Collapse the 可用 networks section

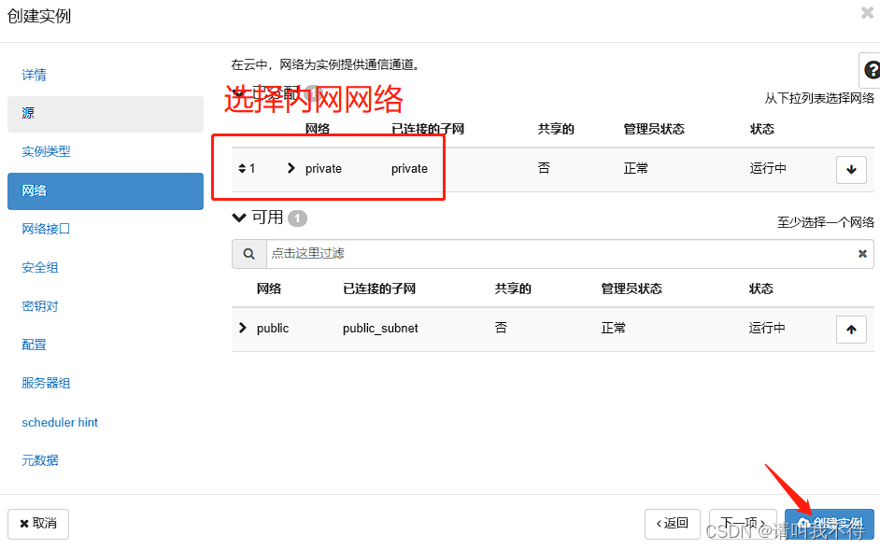239,218
